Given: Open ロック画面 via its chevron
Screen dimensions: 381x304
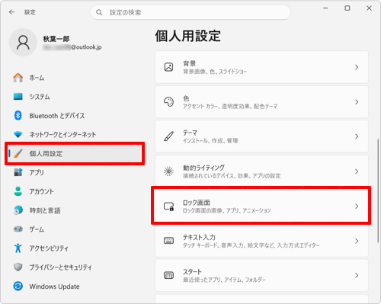Looking at the screenshot, I should [357, 206].
